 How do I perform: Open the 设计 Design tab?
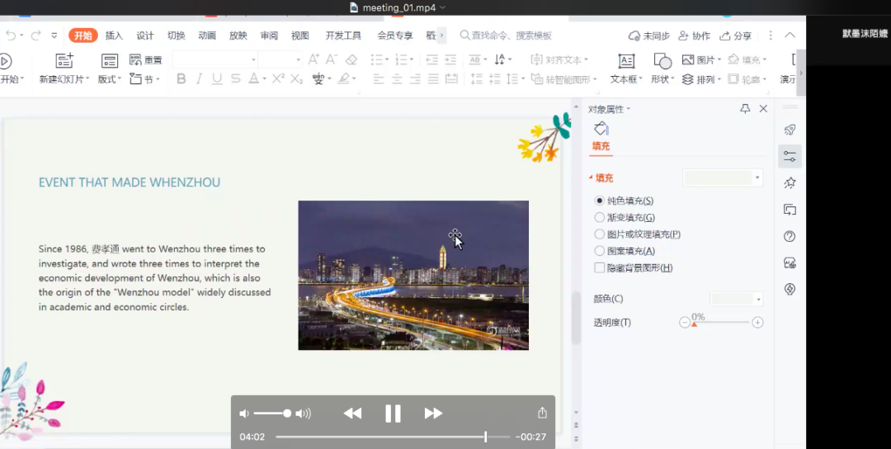pyautogui.click(x=145, y=35)
